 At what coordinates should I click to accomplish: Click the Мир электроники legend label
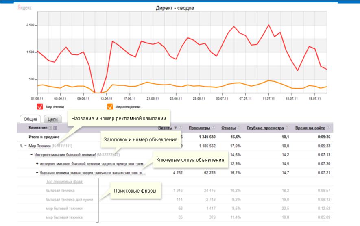[x=128, y=106]
